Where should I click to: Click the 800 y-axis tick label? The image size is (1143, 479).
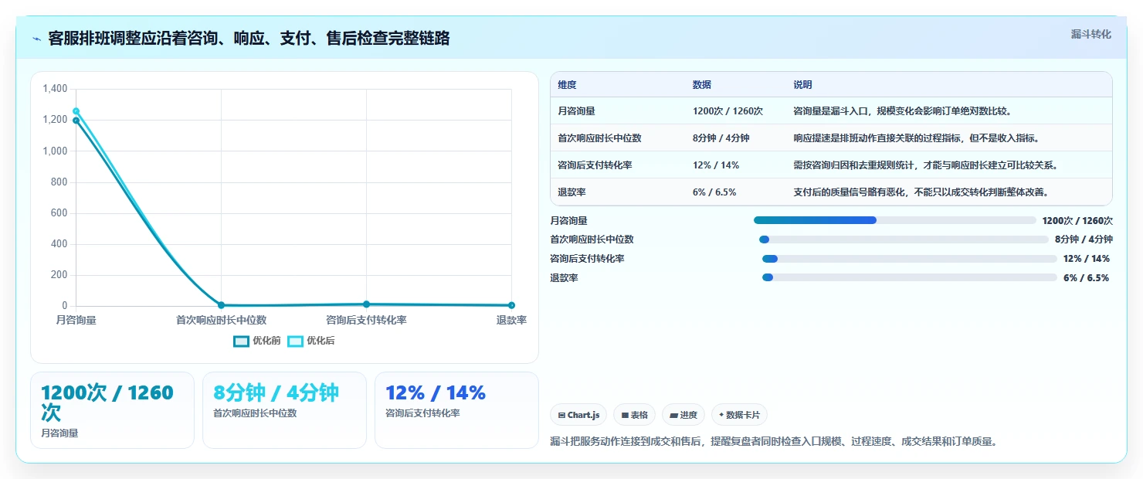coord(59,182)
